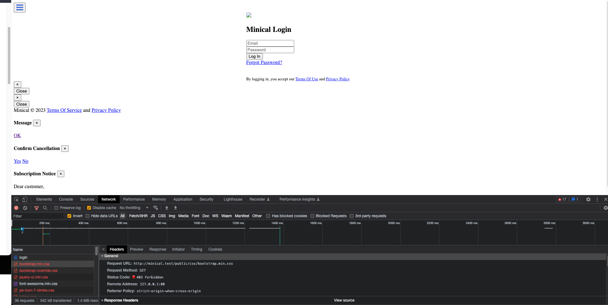Search network headers with the magnifier
The height and width of the screenshot is (305, 608).
pyautogui.click(x=45, y=208)
